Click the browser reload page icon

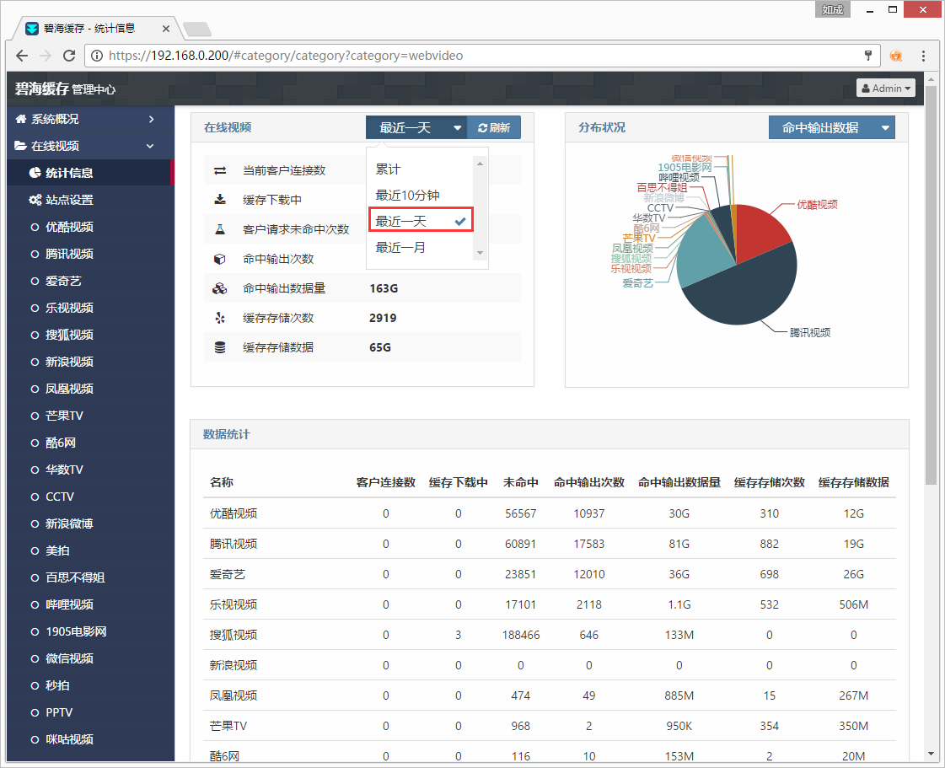(x=69, y=56)
